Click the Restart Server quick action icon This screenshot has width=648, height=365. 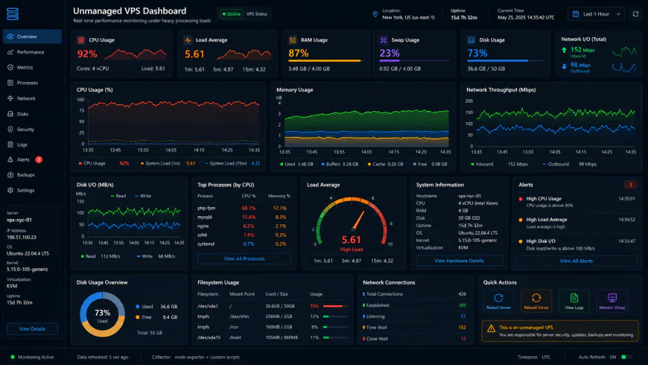tap(498, 298)
